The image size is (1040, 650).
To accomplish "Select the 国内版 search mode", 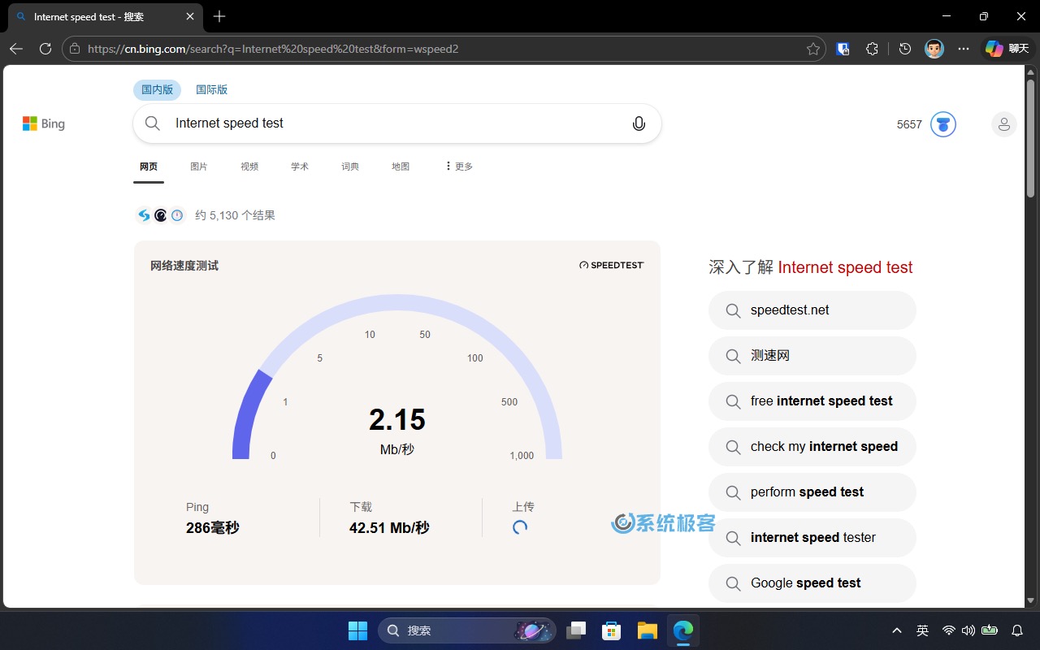I will 157,90.
